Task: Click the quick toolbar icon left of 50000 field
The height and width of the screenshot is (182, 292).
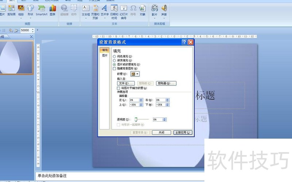Action: point(16,30)
